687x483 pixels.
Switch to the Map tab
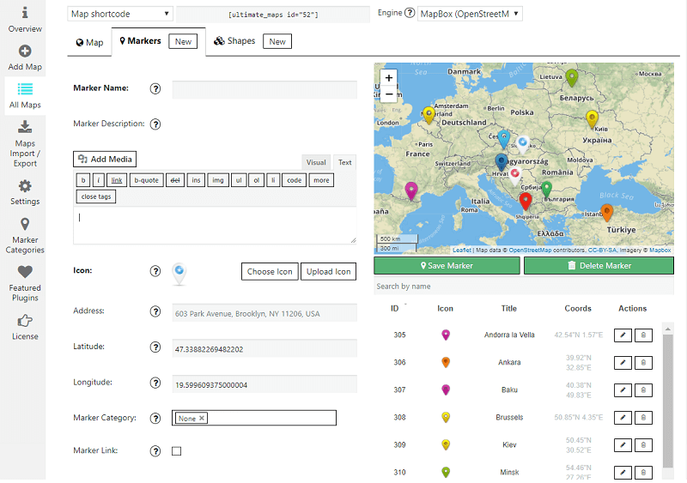click(89, 41)
